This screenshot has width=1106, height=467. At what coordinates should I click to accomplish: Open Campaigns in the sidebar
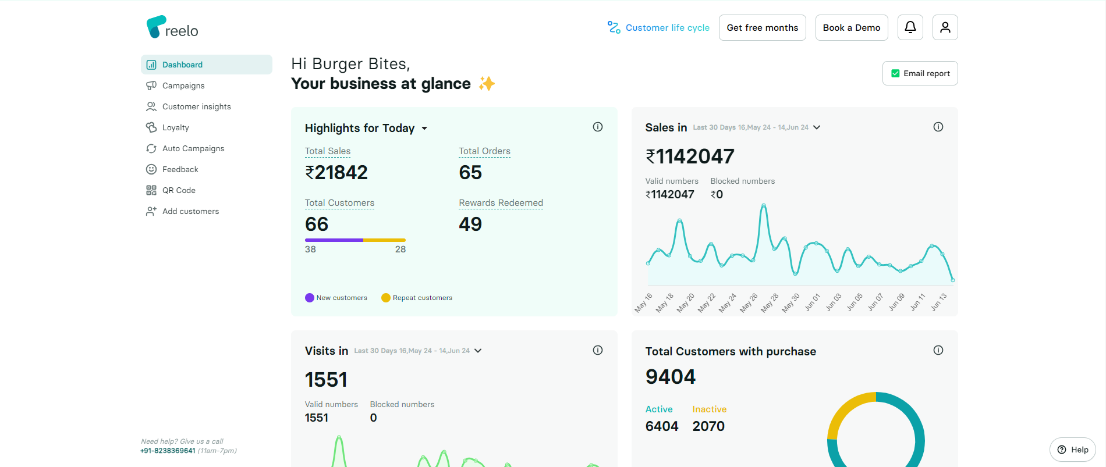tap(183, 85)
